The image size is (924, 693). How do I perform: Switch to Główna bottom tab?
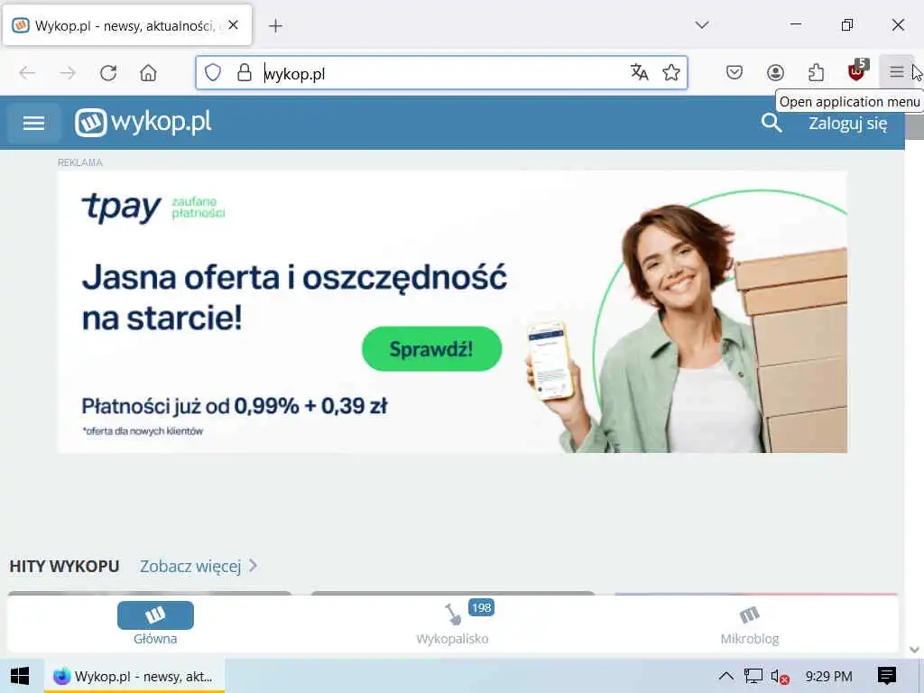tap(155, 624)
